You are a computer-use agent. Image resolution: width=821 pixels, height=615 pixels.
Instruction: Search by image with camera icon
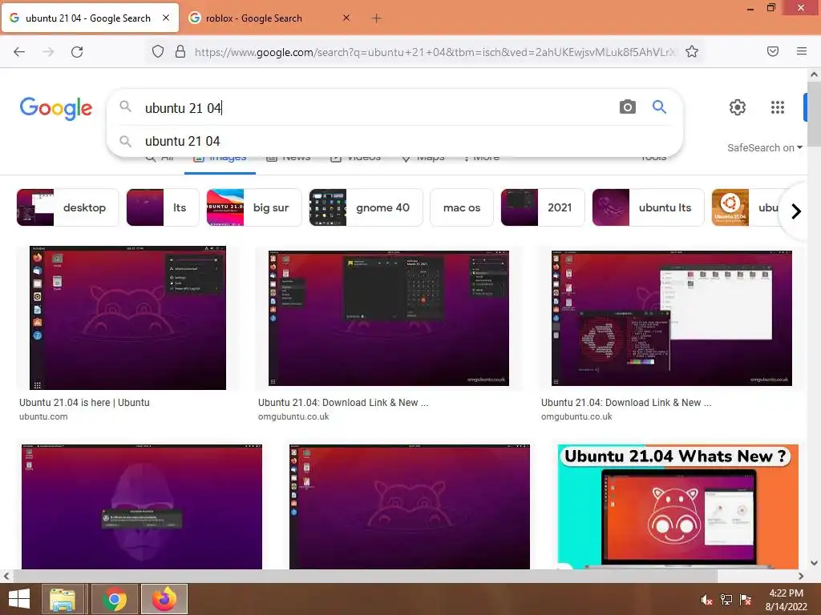tap(627, 107)
